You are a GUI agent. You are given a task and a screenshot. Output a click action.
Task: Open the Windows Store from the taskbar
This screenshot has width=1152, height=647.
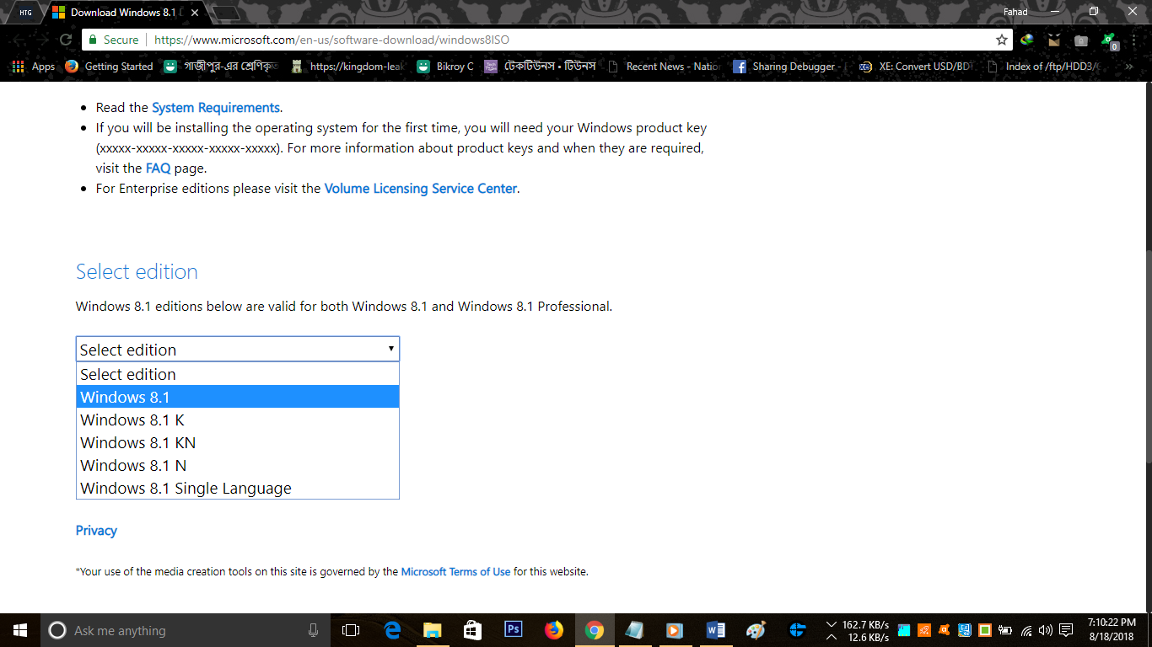[473, 630]
